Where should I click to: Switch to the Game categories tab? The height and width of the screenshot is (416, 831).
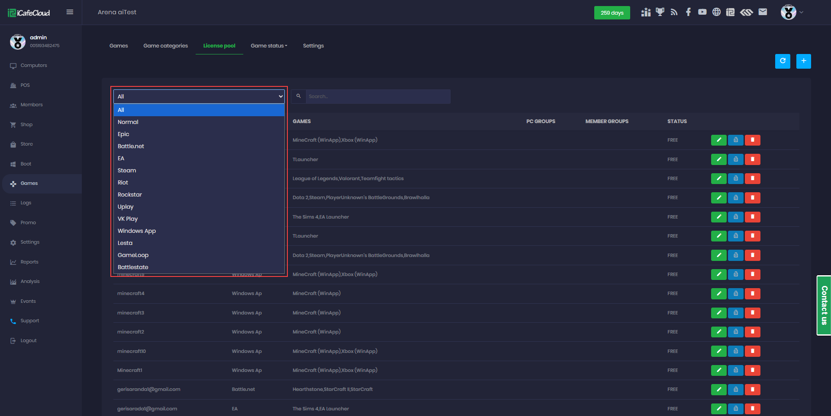[x=165, y=46]
